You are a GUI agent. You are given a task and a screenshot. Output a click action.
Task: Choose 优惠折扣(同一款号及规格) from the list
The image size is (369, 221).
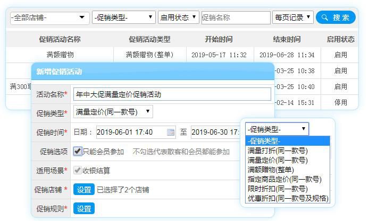288,198
